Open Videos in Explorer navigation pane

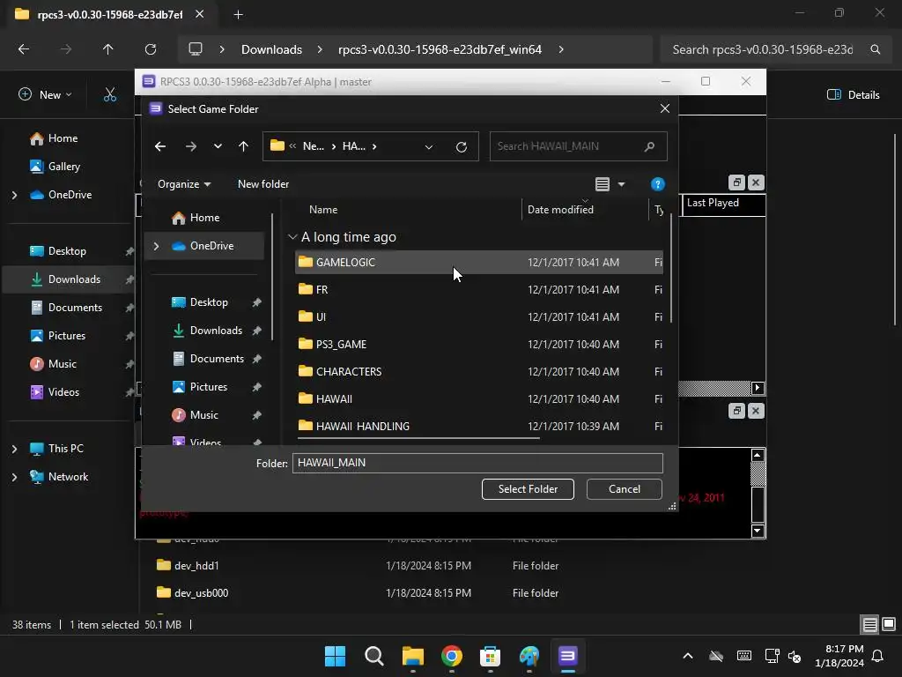pos(63,392)
